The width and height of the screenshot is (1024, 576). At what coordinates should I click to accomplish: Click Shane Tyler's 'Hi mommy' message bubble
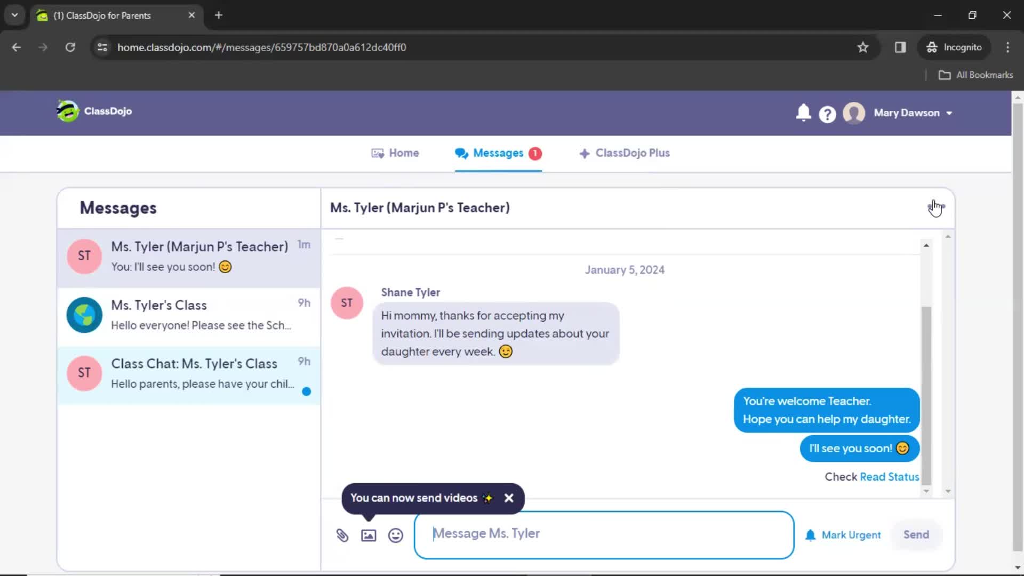(x=495, y=333)
